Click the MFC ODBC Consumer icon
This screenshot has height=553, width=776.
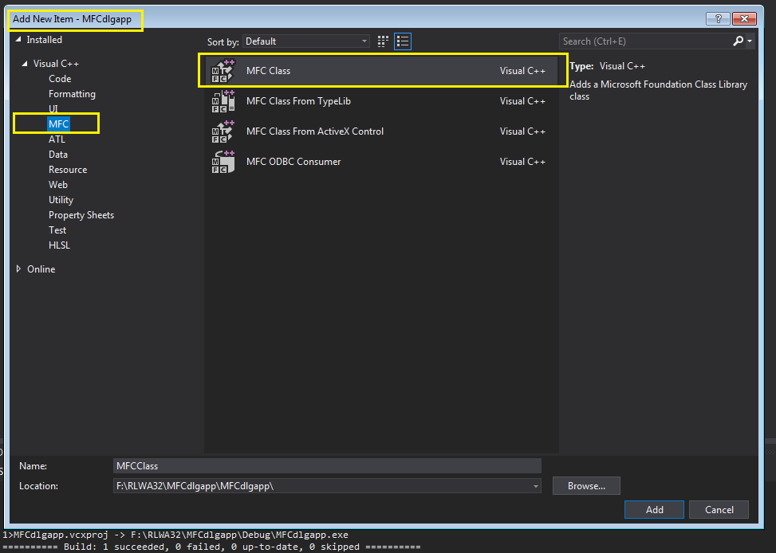pos(223,162)
